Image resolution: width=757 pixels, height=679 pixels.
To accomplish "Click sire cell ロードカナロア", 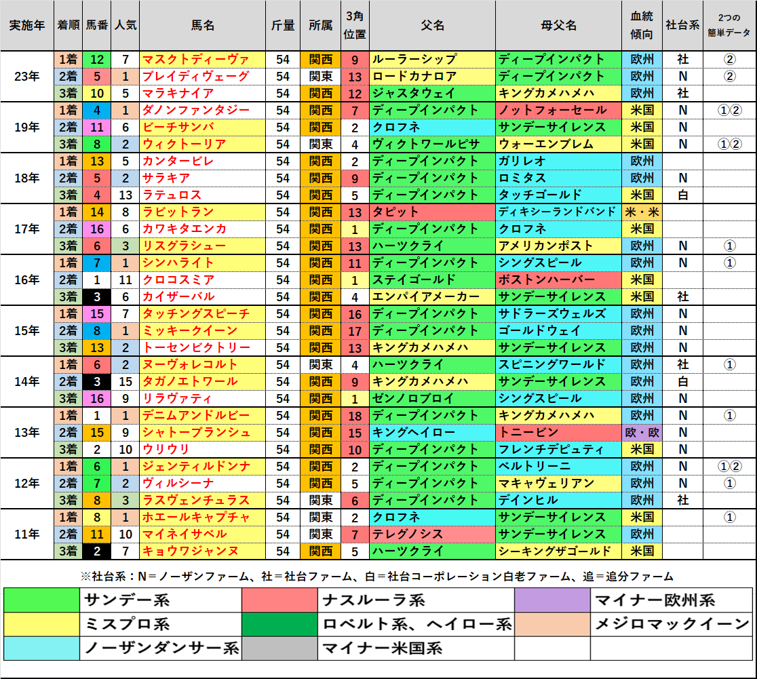I will (x=432, y=76).
